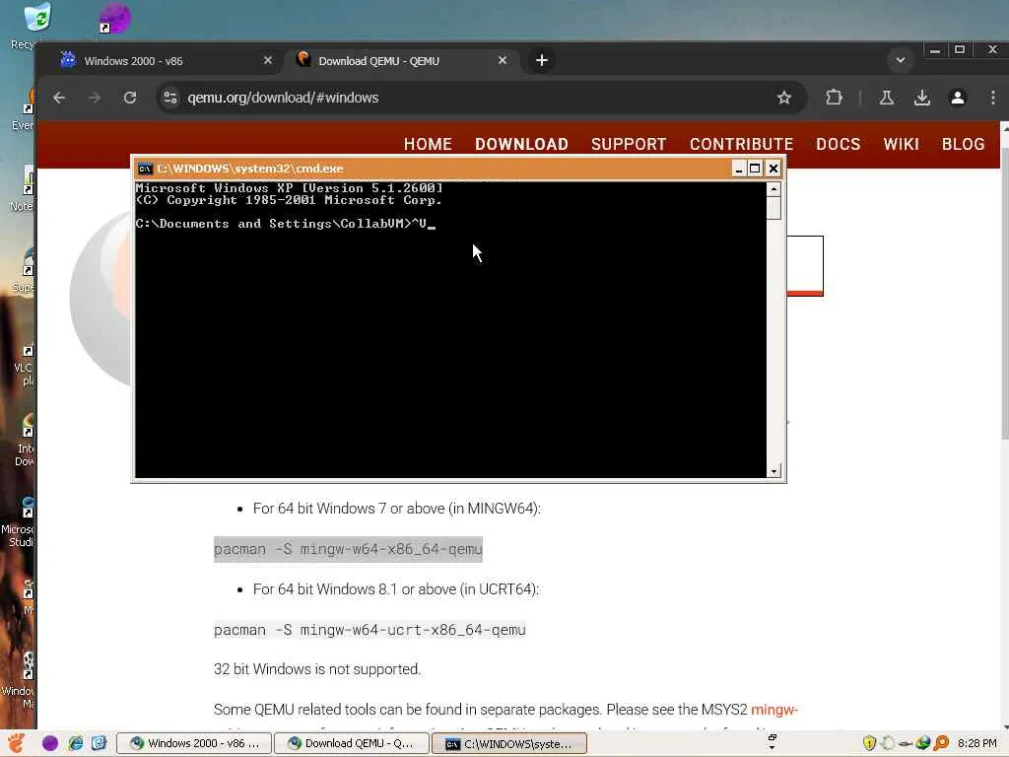Switch to Download QEMU taskbar button
Viewport: 1009px width, 757px height.
coord(352,743)
